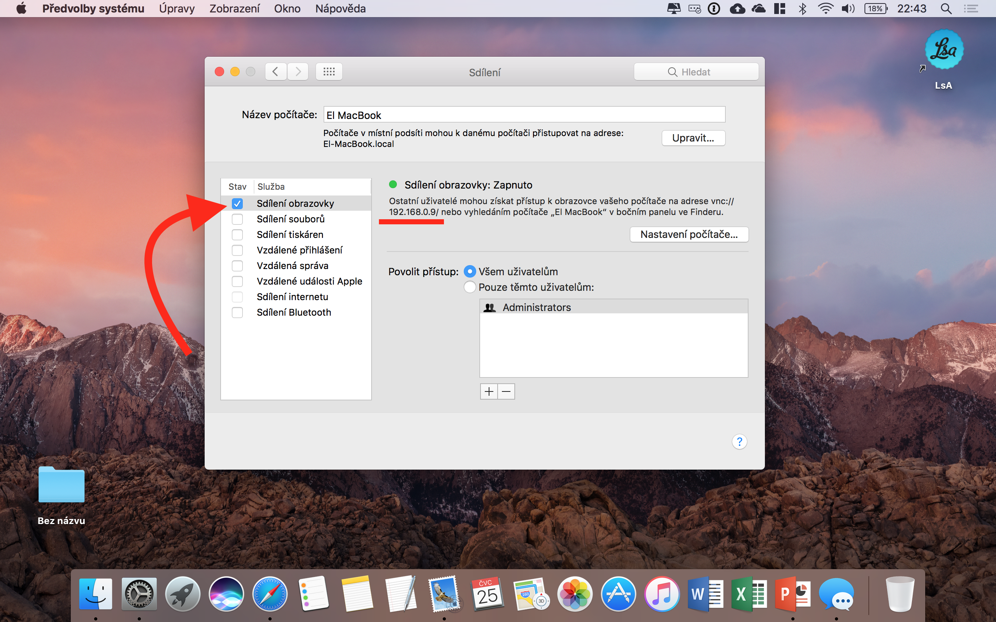Open the App Store dock icon
Viewport: 996px width, 622px height.
tap(618, 594)
